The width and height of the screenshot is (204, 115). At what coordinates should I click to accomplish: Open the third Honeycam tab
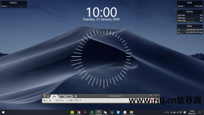(x=69, y=96)
